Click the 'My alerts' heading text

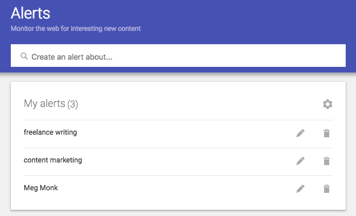point(44,103)
